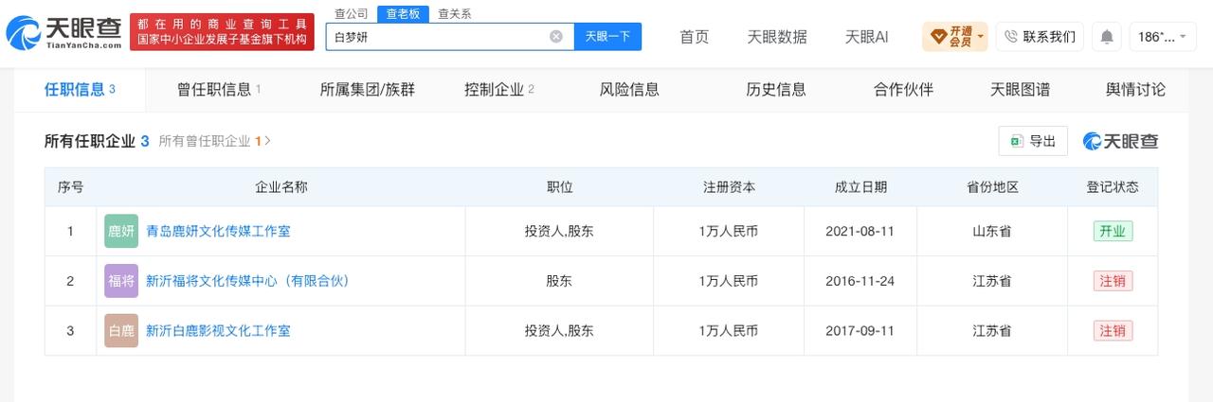Image resolution: width=1213 pixels, height=402 pixels.
Task: Click the red promotional banner beside the logo
Action: coord(222,33)
